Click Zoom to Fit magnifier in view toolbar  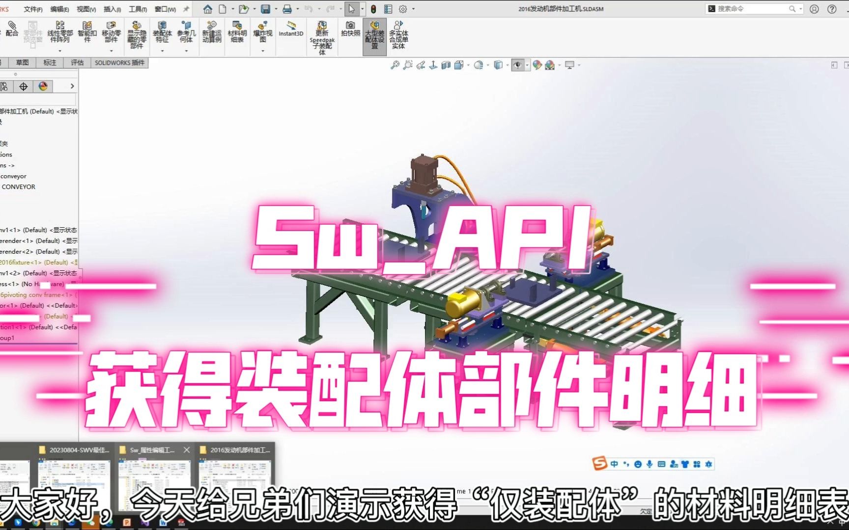[x=395, y=65]
